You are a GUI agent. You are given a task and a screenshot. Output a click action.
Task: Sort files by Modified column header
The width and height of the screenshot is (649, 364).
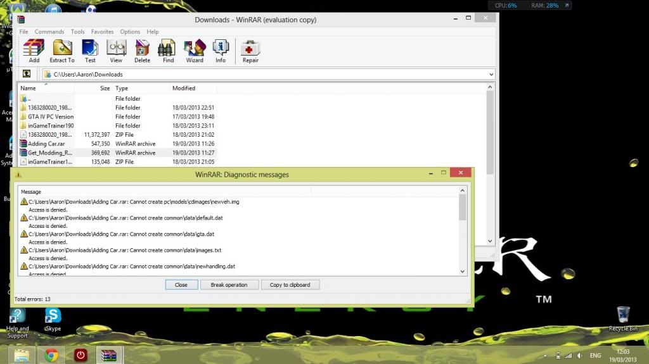[184, 88]
